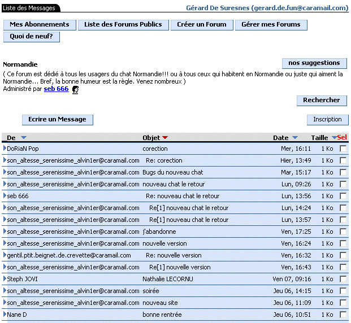Open message 'corection' by DoRiaN Pop
Screen dimensions: 351x323
click(155, 149)
